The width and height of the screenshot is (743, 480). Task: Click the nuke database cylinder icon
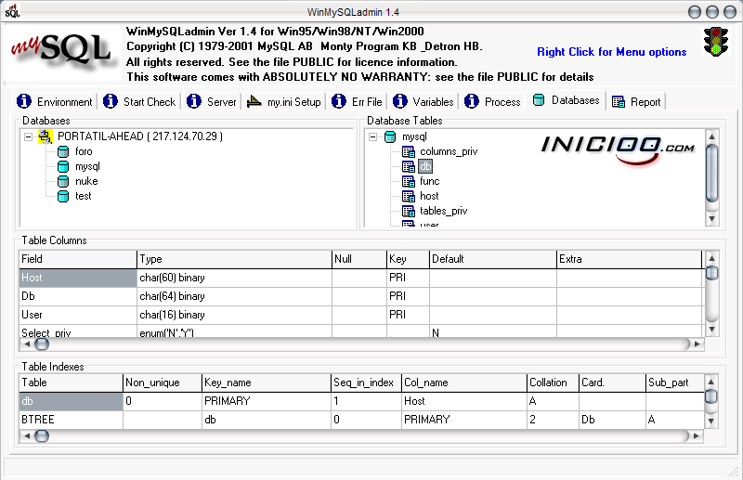tap(63, 181)
